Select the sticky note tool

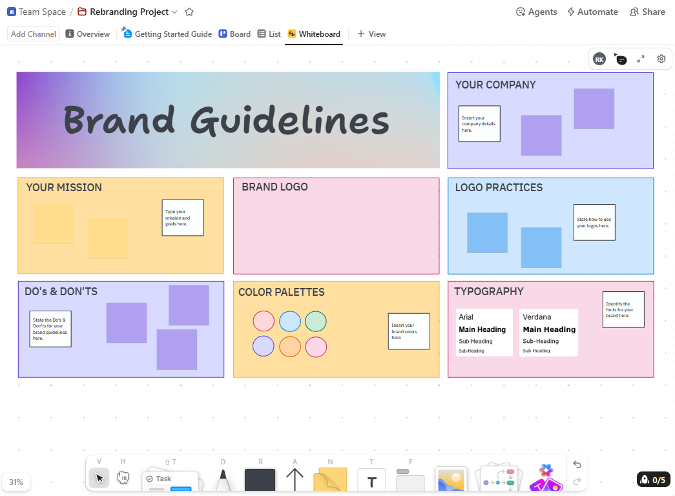click(x=330, y=479)
